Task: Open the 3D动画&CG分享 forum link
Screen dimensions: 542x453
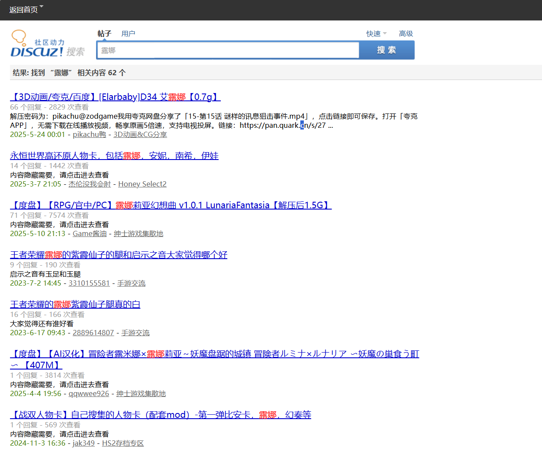Action: point(140,135)
